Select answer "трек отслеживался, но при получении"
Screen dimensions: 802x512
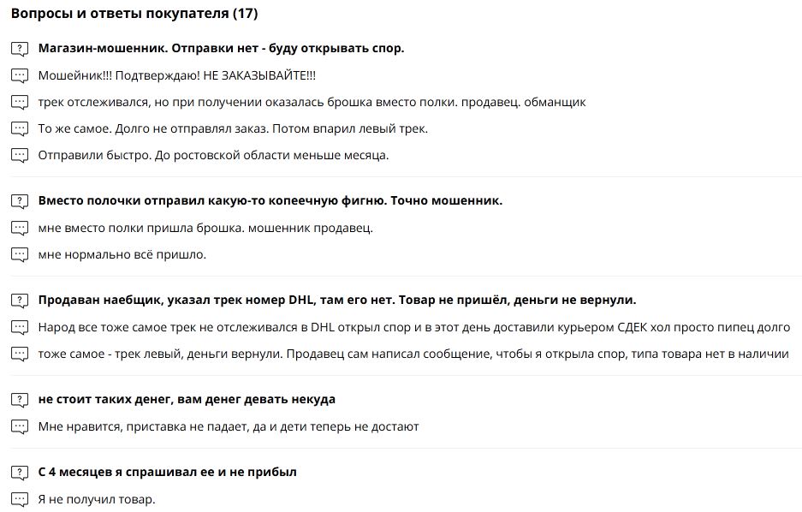tap(312, 102)
